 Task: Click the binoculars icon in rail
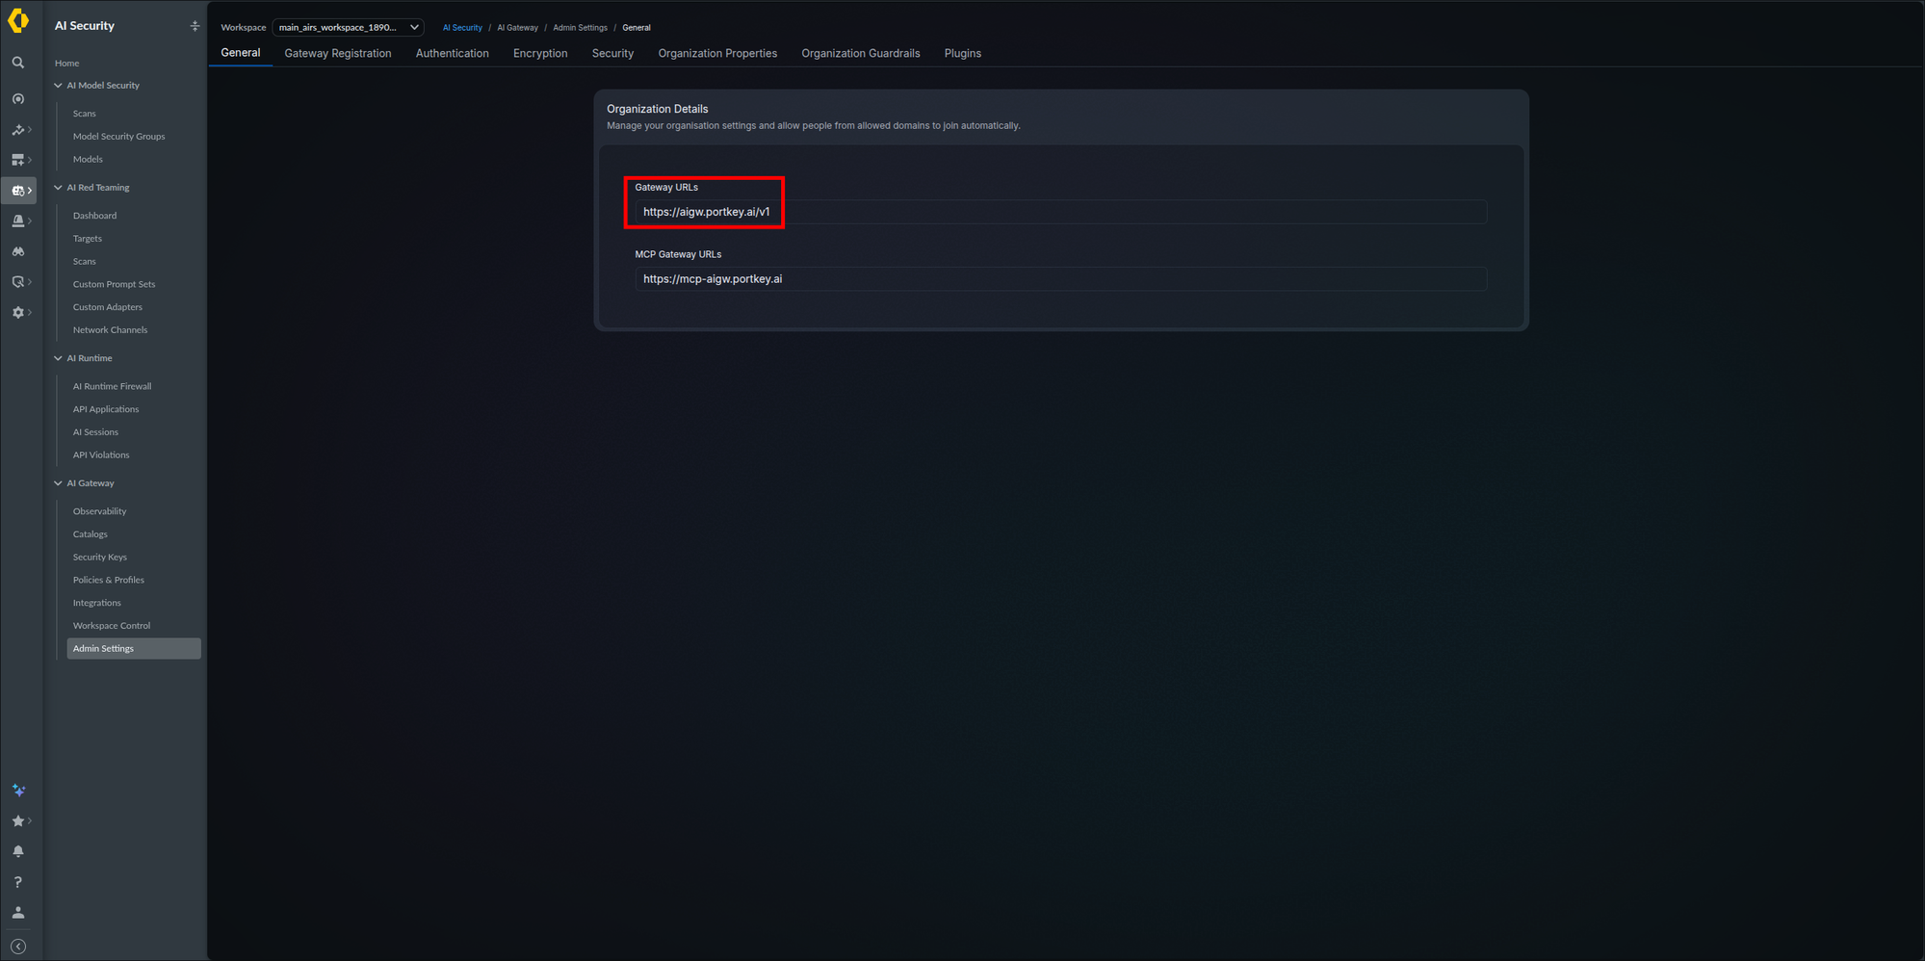pyautogui.click(x=18, y=251)
